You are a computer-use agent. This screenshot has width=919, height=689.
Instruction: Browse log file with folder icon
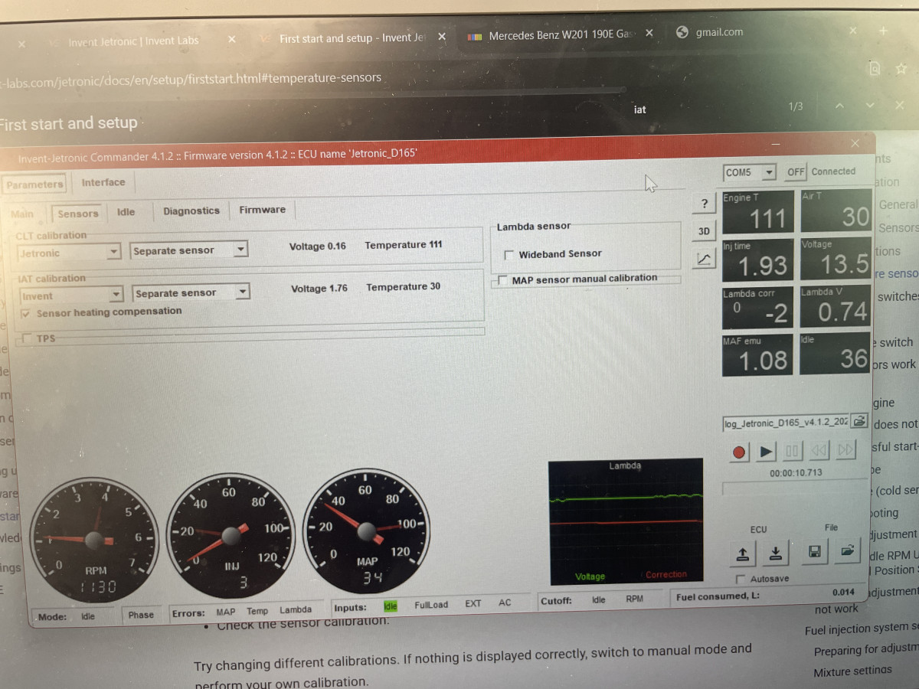coord(859,421)
